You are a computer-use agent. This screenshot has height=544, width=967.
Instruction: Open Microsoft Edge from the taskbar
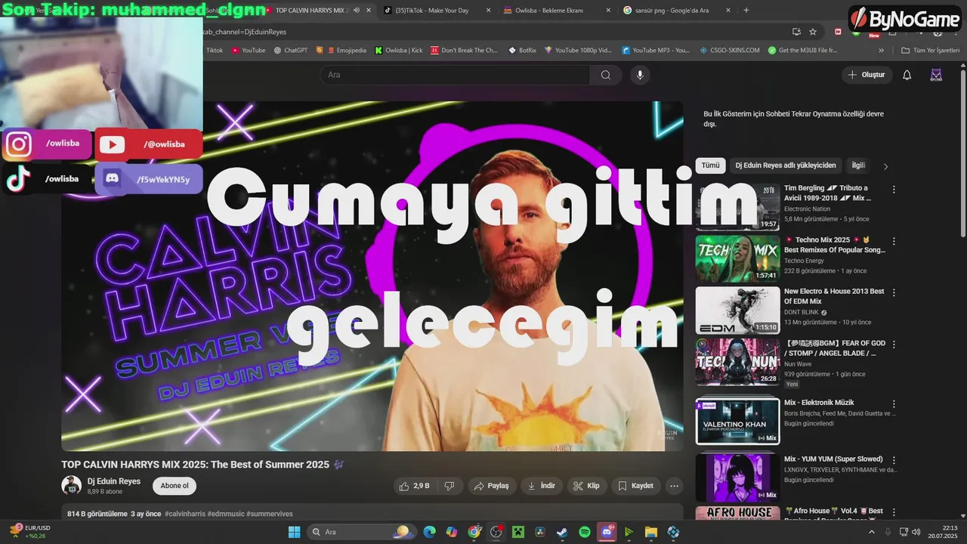(x=430, y=532)
